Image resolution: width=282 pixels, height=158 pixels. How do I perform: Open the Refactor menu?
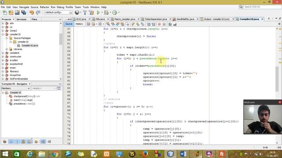(x=45, y=7)
